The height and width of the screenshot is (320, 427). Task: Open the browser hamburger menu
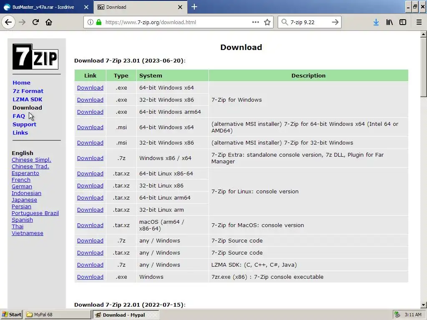click(x=419, y=22)
